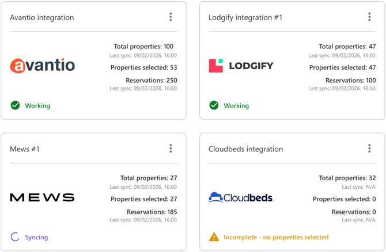Click the syncing spinner on Mews card
This screenshot has height=252, width=386.
16,237
